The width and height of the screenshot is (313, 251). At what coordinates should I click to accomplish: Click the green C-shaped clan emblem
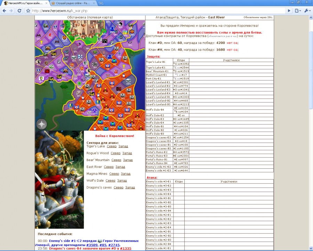tap(51, 67)
